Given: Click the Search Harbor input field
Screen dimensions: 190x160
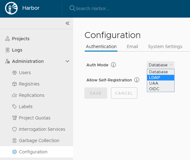Looking at the screenshot, I should click(92, 8).
